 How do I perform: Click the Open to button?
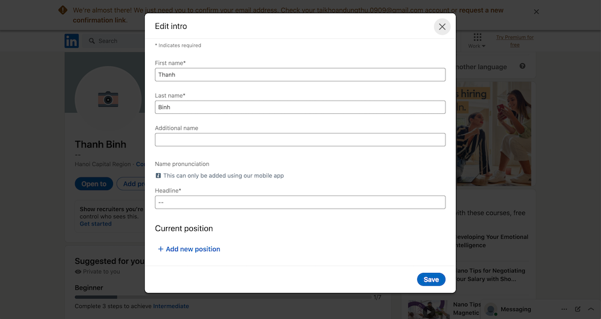tap(94, 184)
